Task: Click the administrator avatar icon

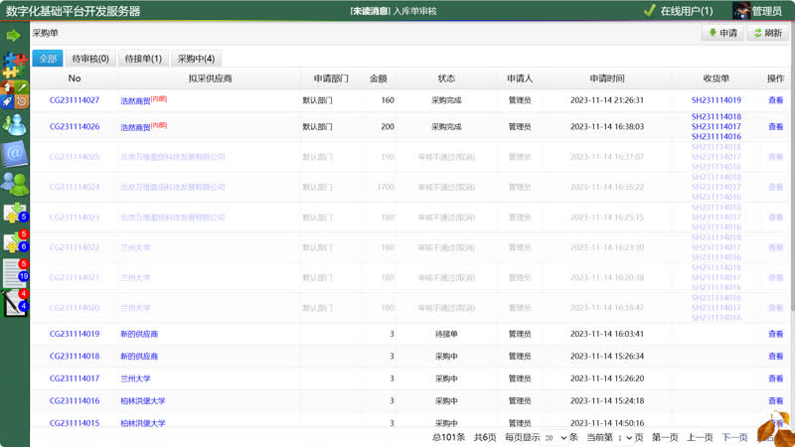Action: click(740, 11)
